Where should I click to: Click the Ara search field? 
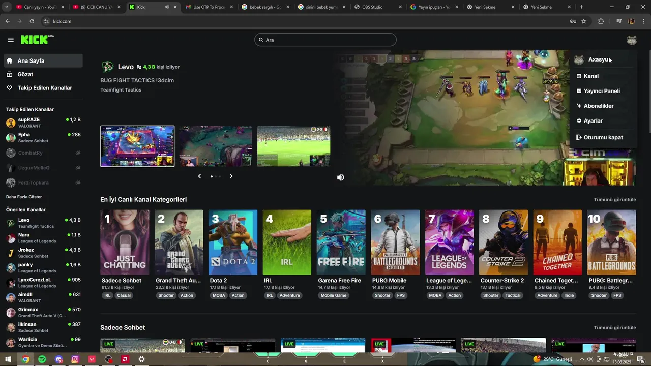(x=325, y=40)
